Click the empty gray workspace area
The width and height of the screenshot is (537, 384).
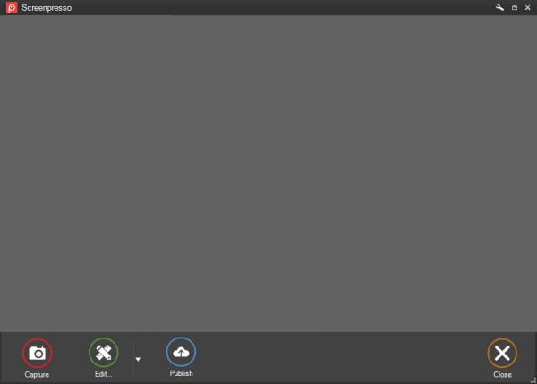pos(268,173)
